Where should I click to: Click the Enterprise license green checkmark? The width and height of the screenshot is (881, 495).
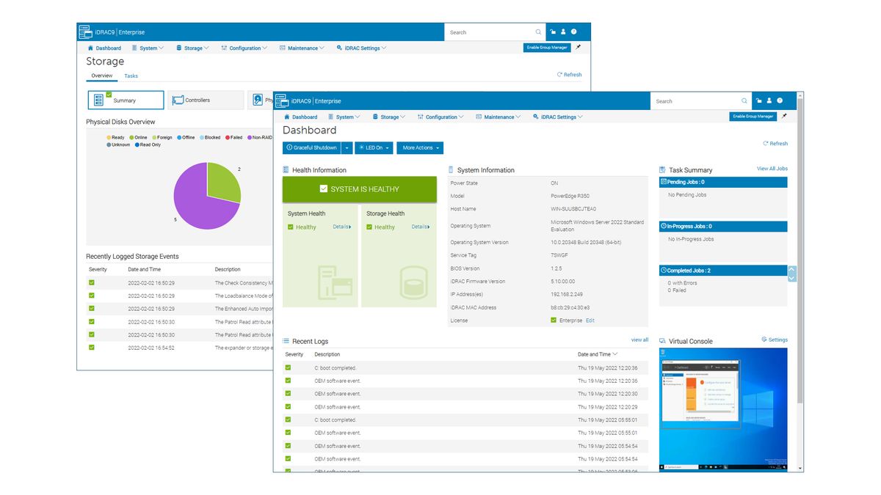(554, 320)
